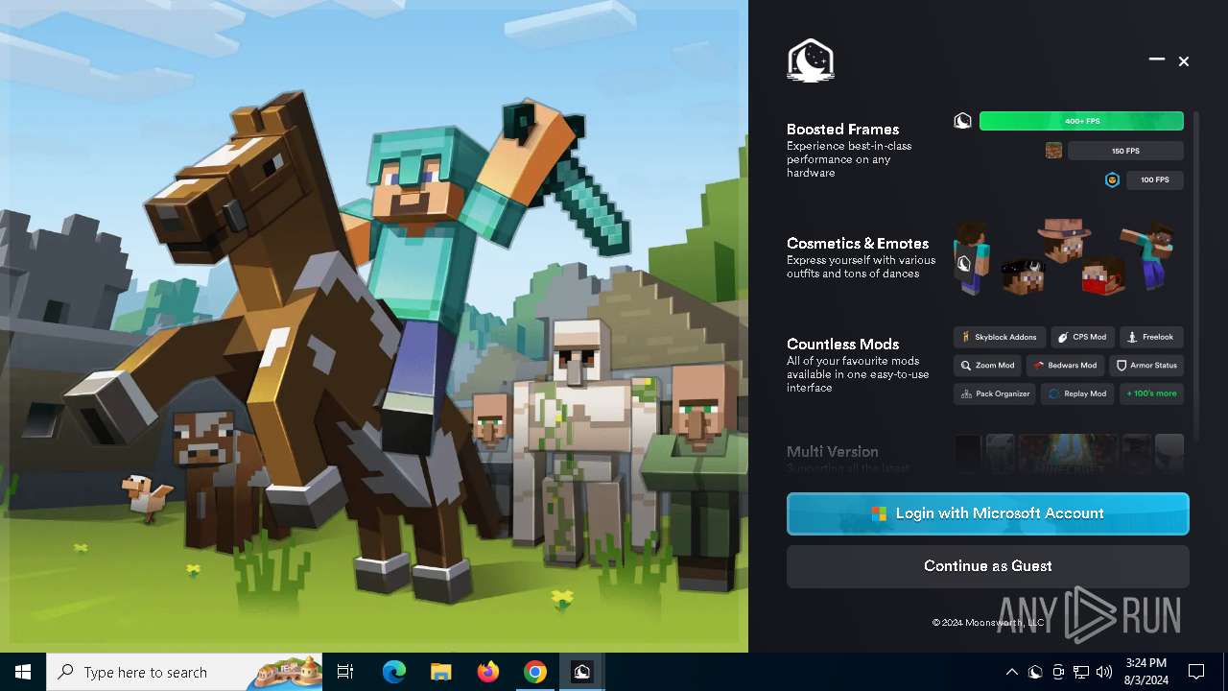The height and width of the screenshot is (691, 1228).
Task: Open the Action Center notifications icon
Action: point(1196,672)
